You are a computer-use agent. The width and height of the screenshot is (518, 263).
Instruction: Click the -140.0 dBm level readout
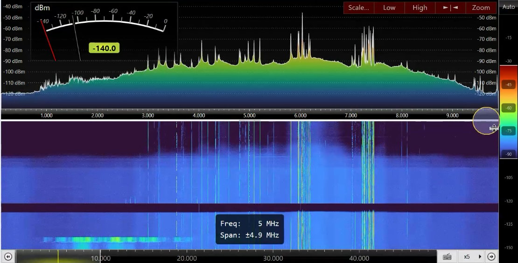click(104, 48)
